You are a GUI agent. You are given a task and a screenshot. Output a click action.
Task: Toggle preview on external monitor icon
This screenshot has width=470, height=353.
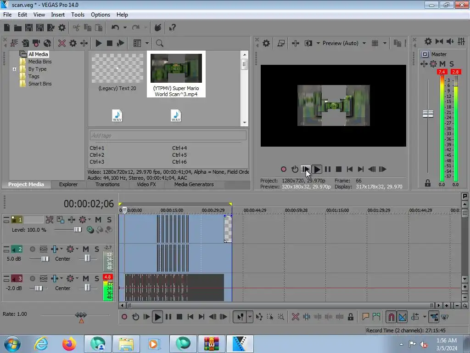[281, 43]
